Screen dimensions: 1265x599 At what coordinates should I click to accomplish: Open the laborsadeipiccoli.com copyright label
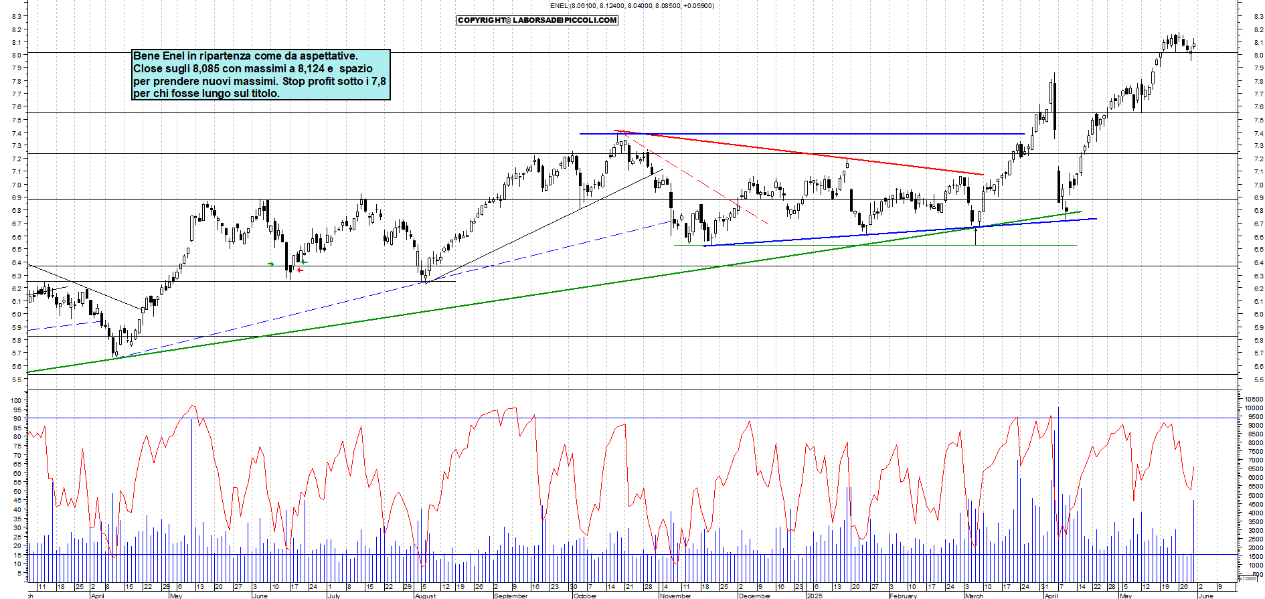[x=537, y=20]
